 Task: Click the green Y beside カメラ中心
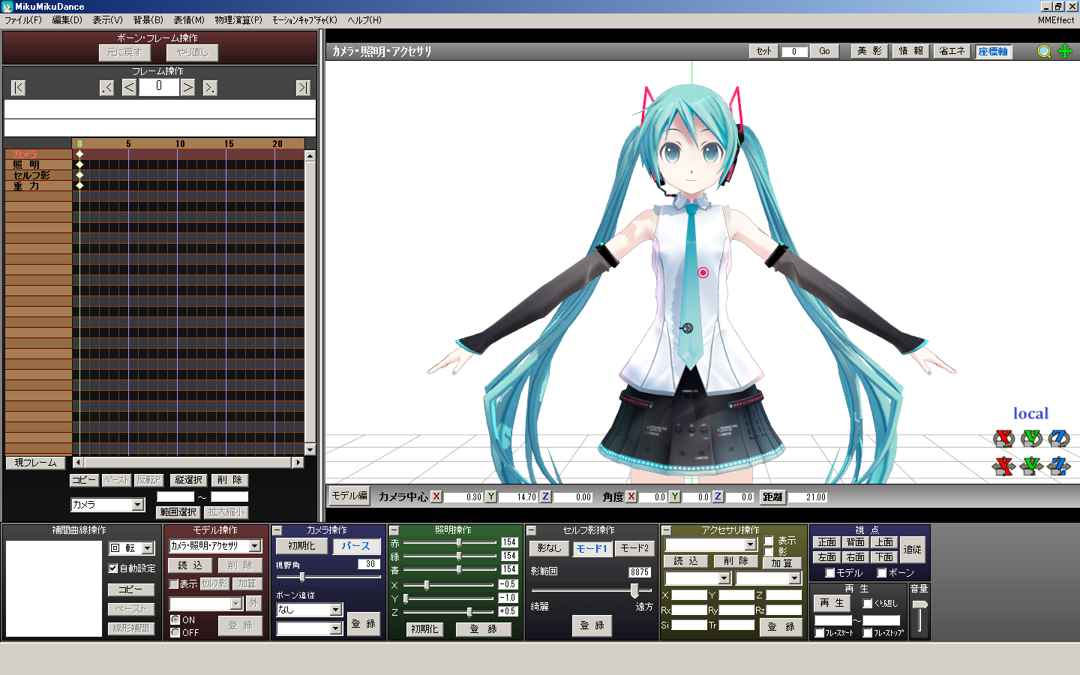coord(490,496)
